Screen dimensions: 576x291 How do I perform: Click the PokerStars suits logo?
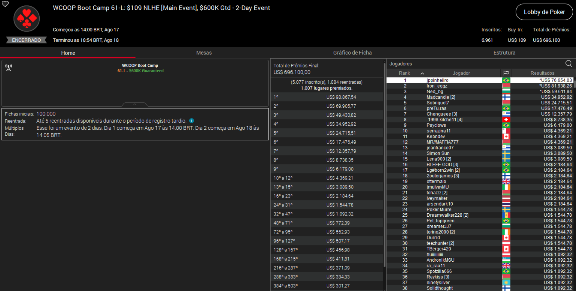point(27,19)
